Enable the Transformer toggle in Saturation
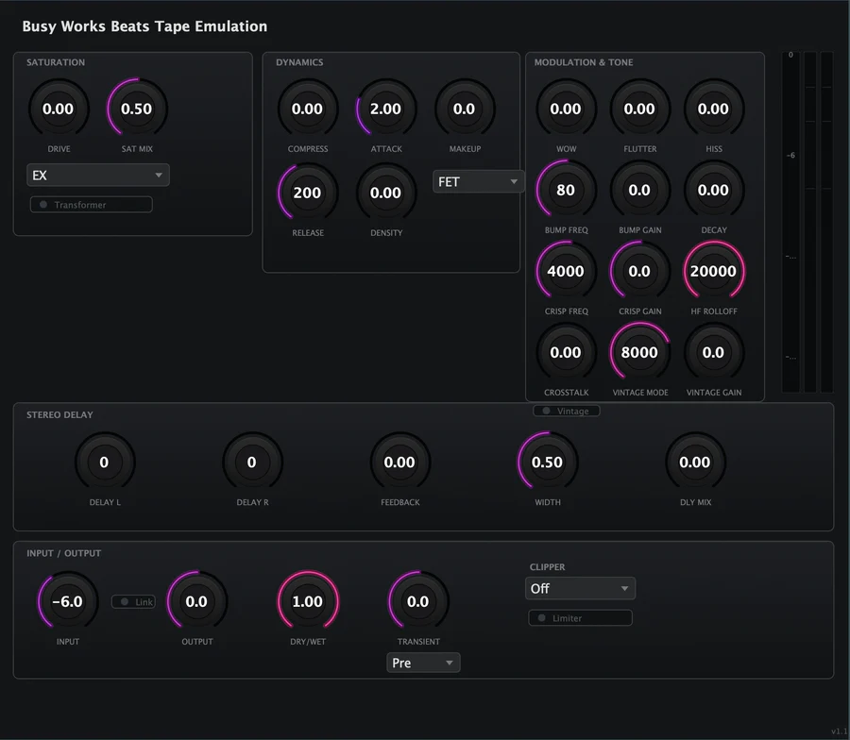The height and width of the screenshot is (740, 850). [91, 204]
